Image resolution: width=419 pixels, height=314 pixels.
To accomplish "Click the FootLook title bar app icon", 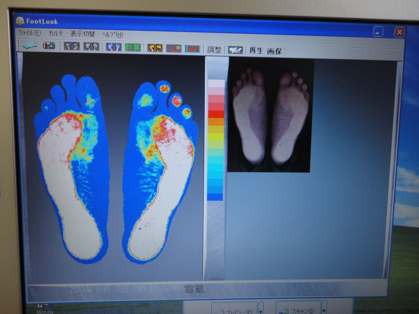I will [20, 21].
